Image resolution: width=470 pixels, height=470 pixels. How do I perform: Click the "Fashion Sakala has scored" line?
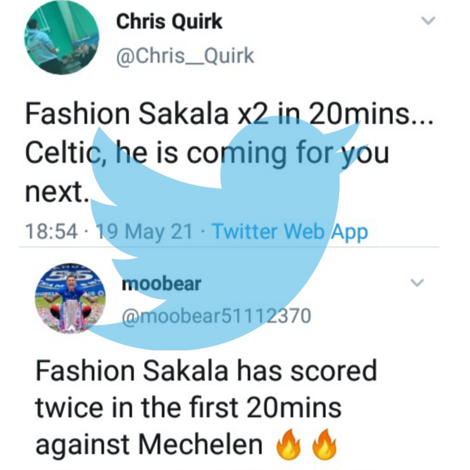[x=206, y=370]
